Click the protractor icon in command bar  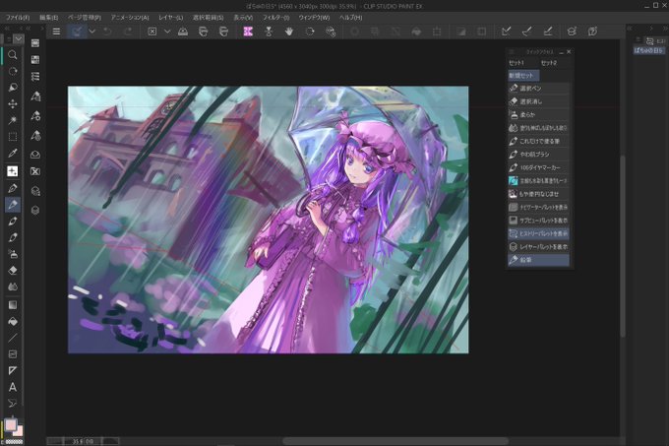point(183,32)
